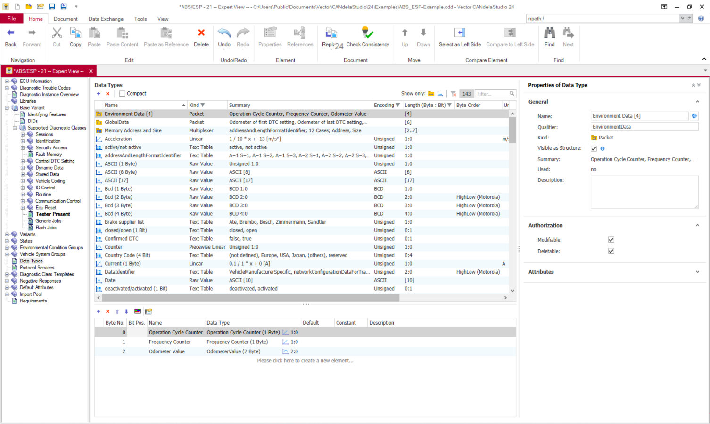This screenshot has height=424, width=710.
Task: Click the globe icon next to Name field
Action: click(x=694, y=116)
